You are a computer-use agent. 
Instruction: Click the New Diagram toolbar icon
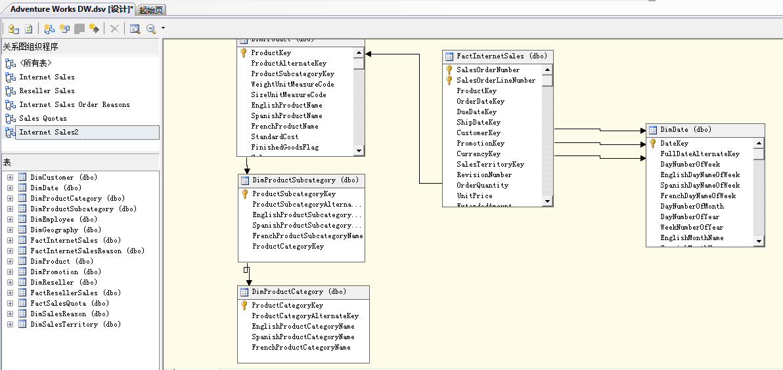tap(49, 29)
